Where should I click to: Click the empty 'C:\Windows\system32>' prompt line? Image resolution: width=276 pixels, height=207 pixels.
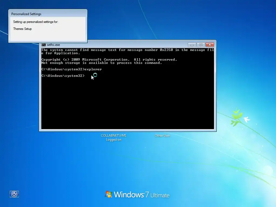[63, 76]
